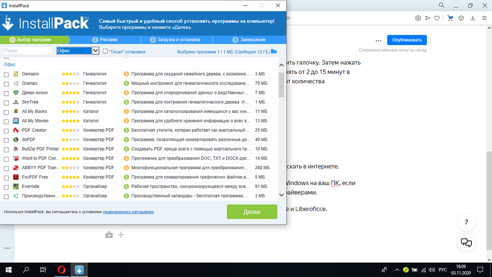Screen dimensions: 492x277
Task: Click program list scroll up arrow
Action: (x=281, y=65)
